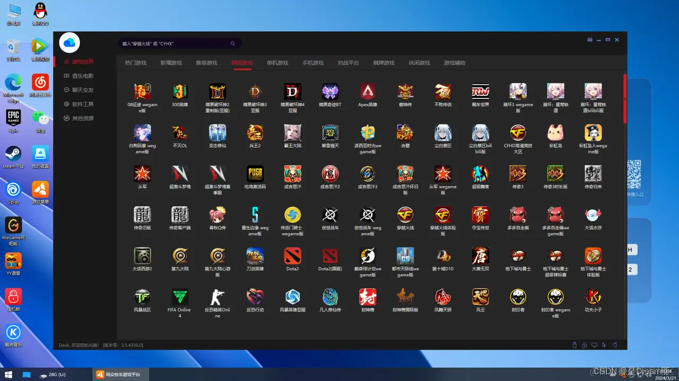Open the 28G (U:) taskbar item
The image size is (679, 381).
click(53, 375)
